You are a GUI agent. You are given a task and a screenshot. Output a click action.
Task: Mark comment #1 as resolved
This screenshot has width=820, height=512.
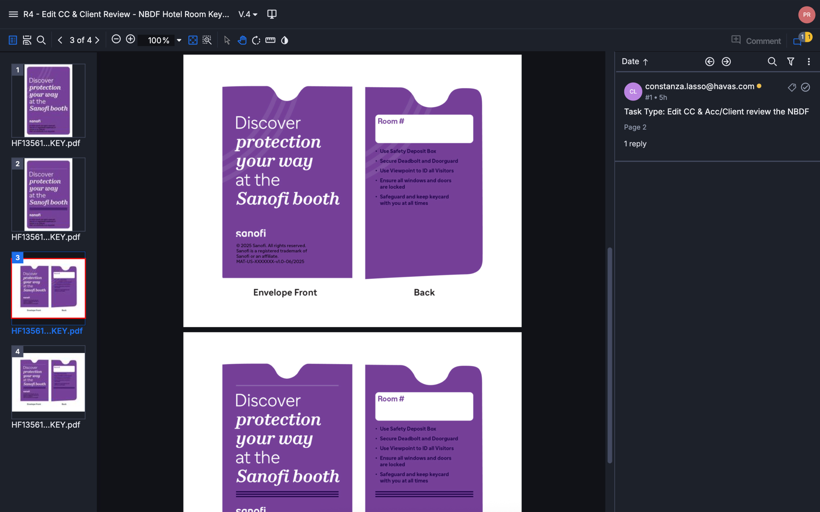pos(806,87)
